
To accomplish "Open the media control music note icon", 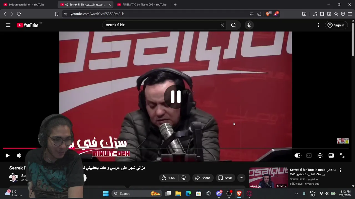I will tap(315, 14).
